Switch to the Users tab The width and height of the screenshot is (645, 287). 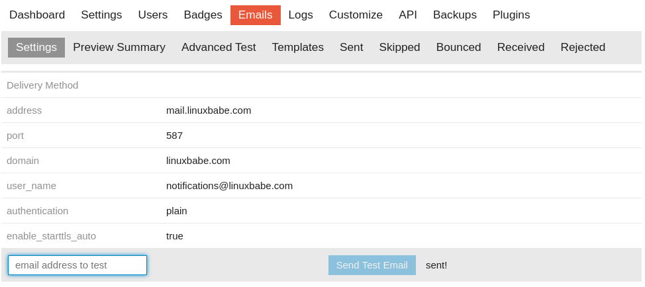pyautogui.click(x=153, y=15)
